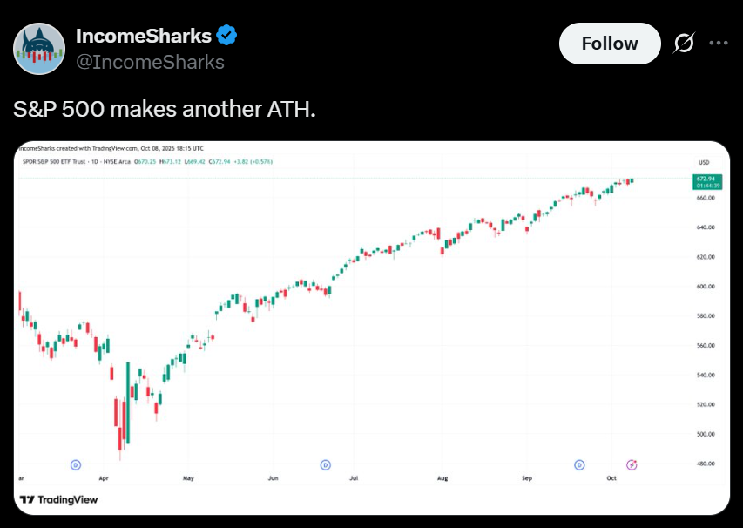Viewport: 743px width, 528px height.
Task: Follow the IncomeSharks account
Action: pyautogui.click(x=610, y=44)
